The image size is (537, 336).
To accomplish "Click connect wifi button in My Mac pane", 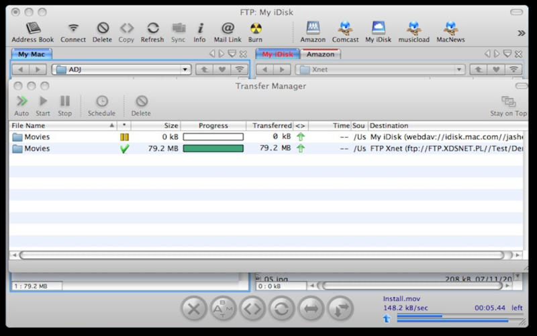I will (240, 70).
